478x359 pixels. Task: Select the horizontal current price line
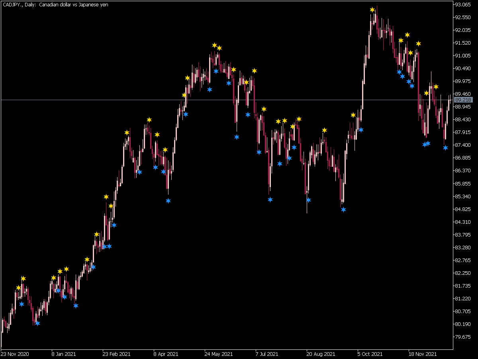pyautogui.click(x=226, y=100)
